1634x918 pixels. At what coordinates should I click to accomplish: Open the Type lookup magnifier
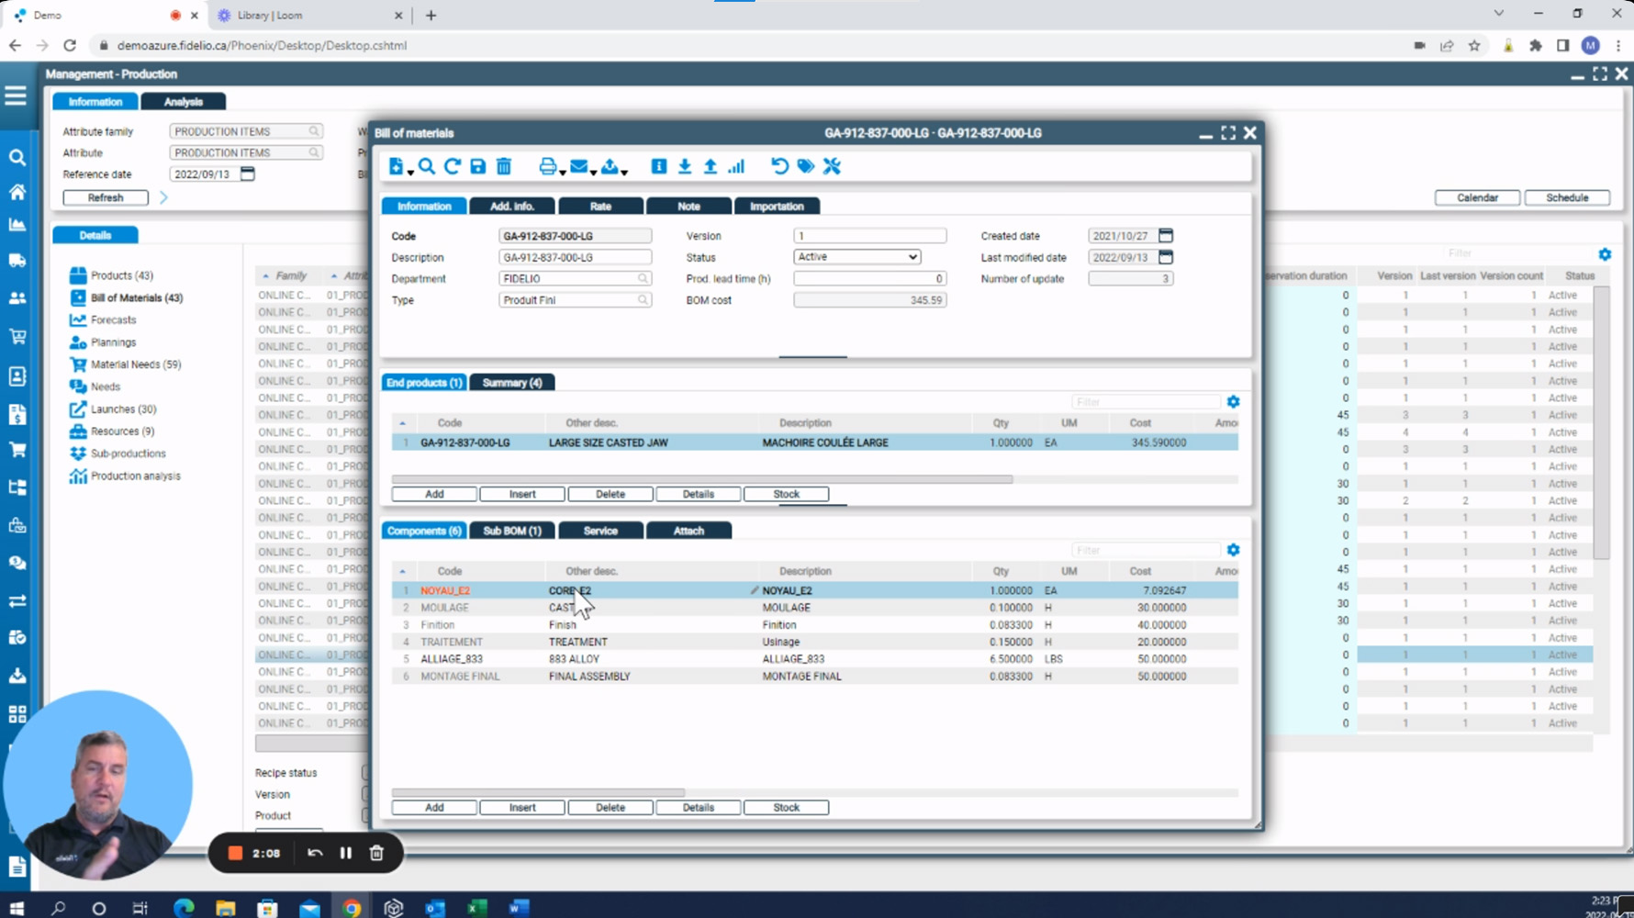click(x=643, y=300)
